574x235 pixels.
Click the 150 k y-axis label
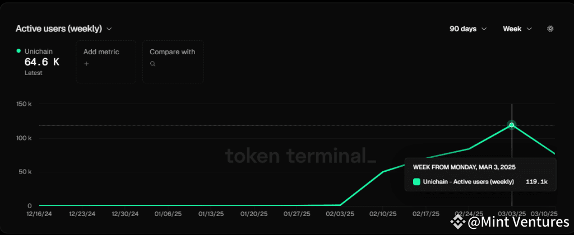pos(23,104)
